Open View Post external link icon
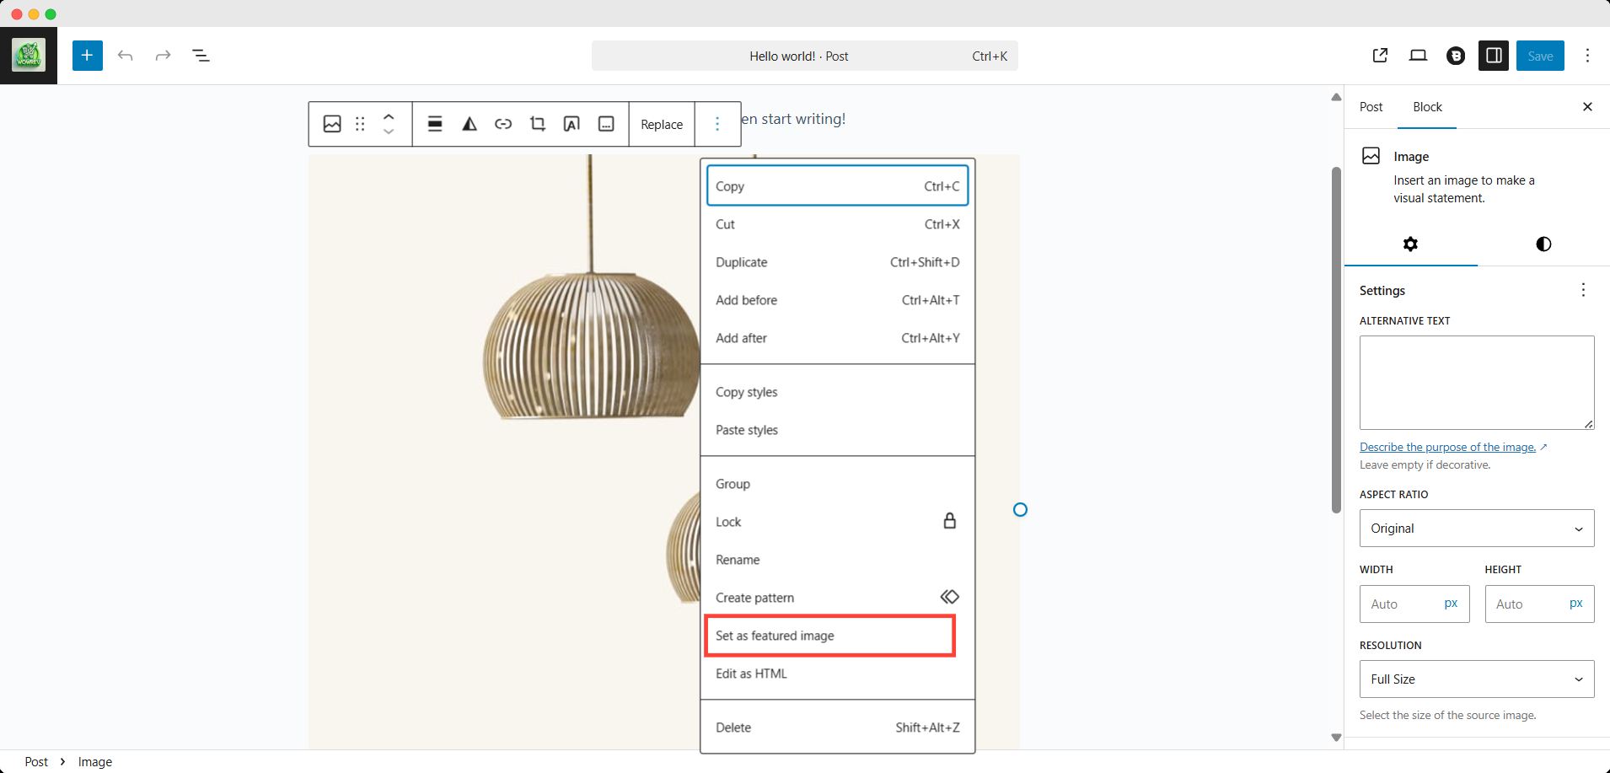Screen dimensions: 1610x773 tap(1380, 56)
